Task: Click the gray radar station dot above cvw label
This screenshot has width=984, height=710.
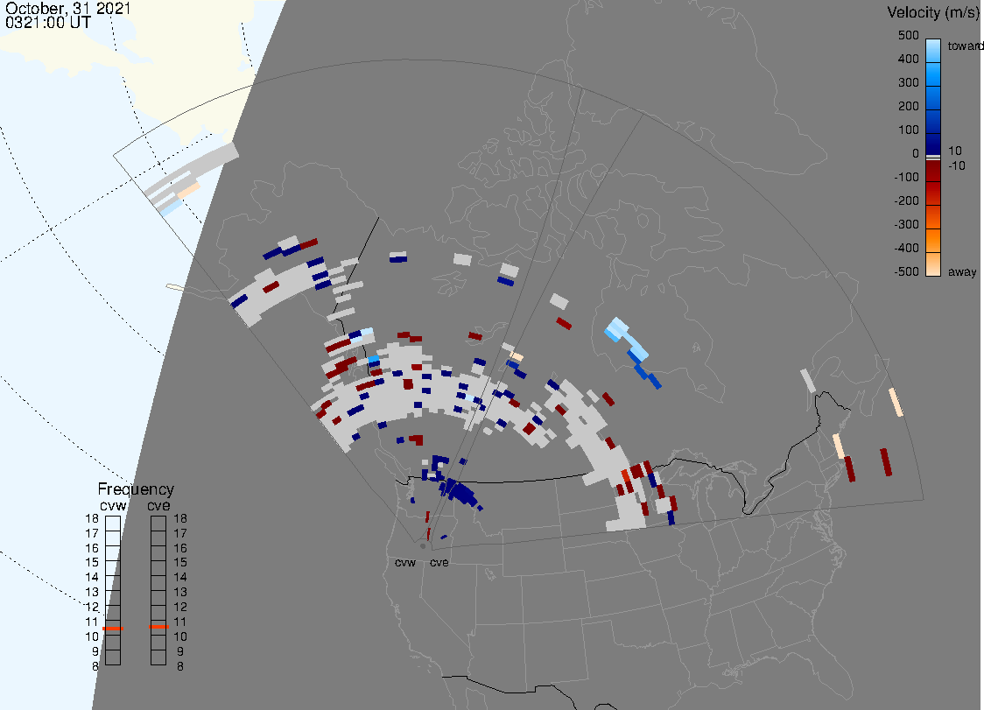Action: click(423, 546)
